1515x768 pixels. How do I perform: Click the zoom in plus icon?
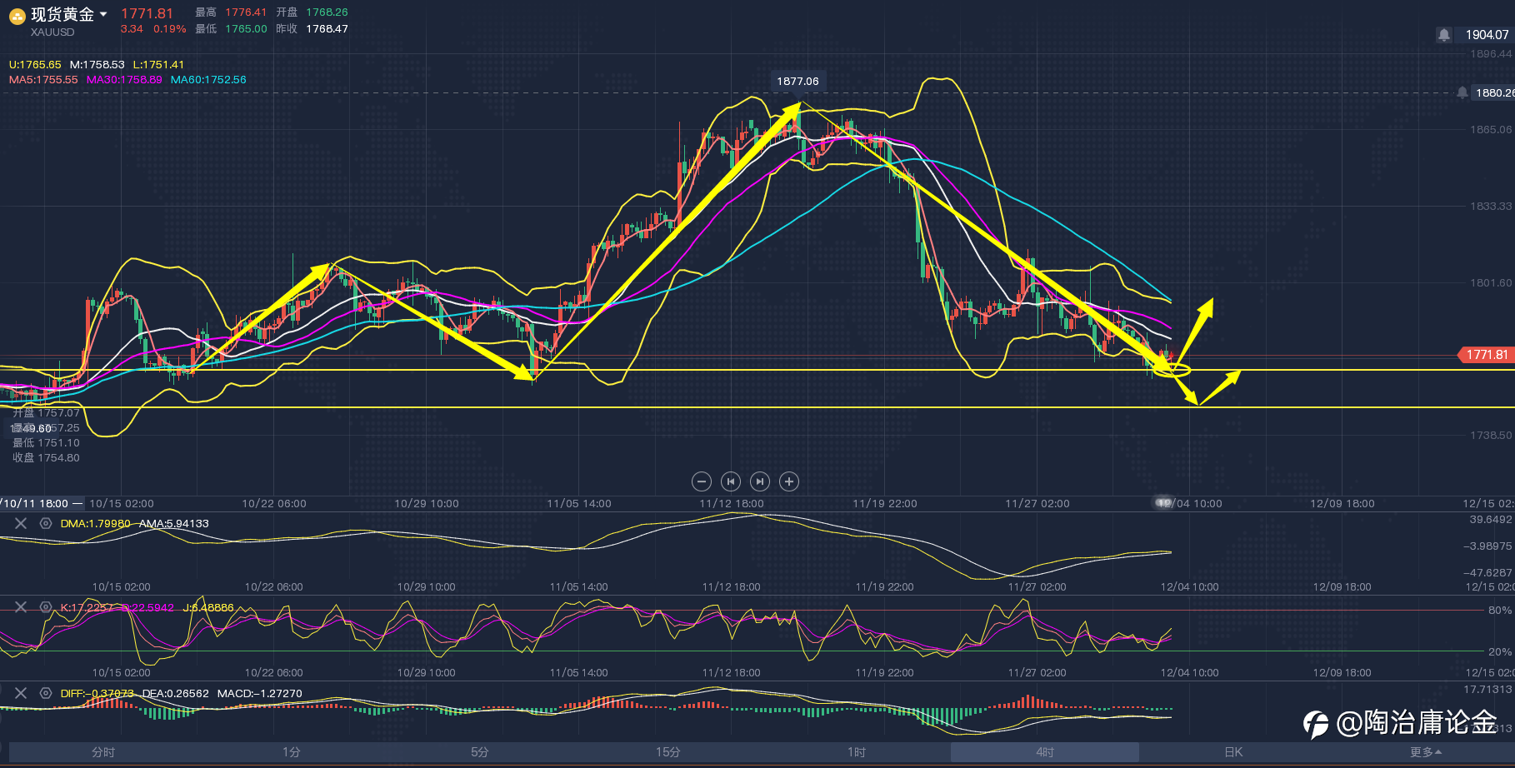(x=789, y=481)
